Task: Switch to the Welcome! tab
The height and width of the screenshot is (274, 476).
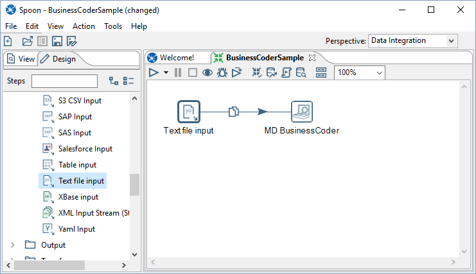Action: (176, 58)
